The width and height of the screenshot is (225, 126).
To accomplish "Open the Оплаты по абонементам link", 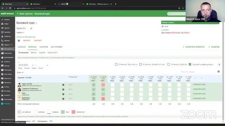I will click(x=26, y=37).
